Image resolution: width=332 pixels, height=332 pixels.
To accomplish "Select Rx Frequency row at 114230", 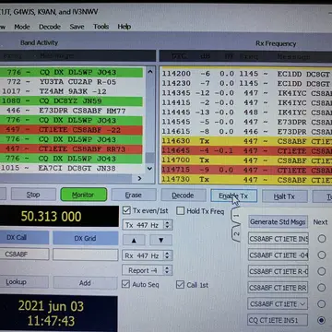I will 246,83.
